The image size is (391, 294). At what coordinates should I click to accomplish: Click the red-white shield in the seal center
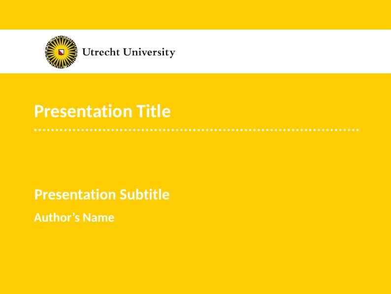[x=61, y=52]
